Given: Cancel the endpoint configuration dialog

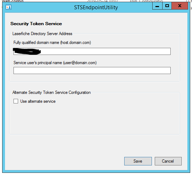Looking at the screenshot, I should pos(168,161).
